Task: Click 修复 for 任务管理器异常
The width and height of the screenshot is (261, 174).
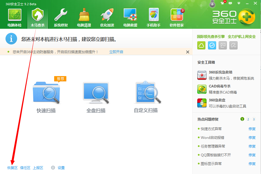Action: (x=252, y=146)
